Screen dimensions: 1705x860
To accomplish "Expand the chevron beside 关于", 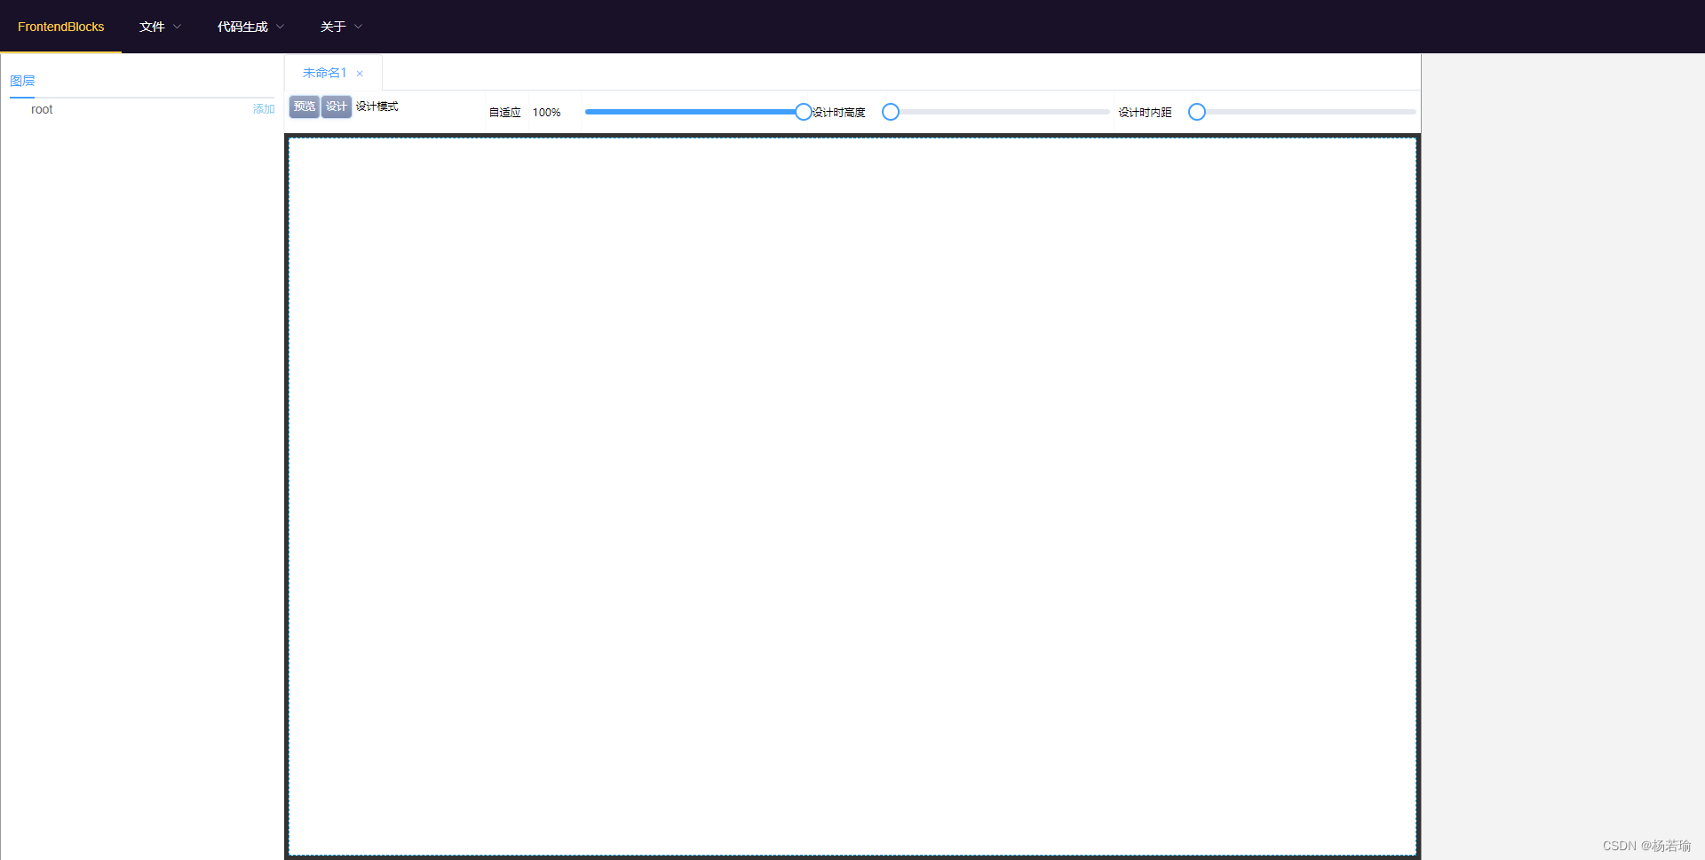I will (x=359, y=27).
